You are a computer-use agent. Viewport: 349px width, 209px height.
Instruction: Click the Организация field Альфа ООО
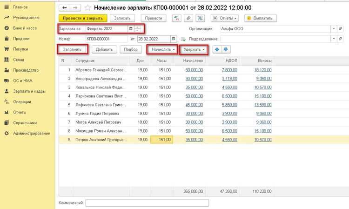click(x=275, y=29)
